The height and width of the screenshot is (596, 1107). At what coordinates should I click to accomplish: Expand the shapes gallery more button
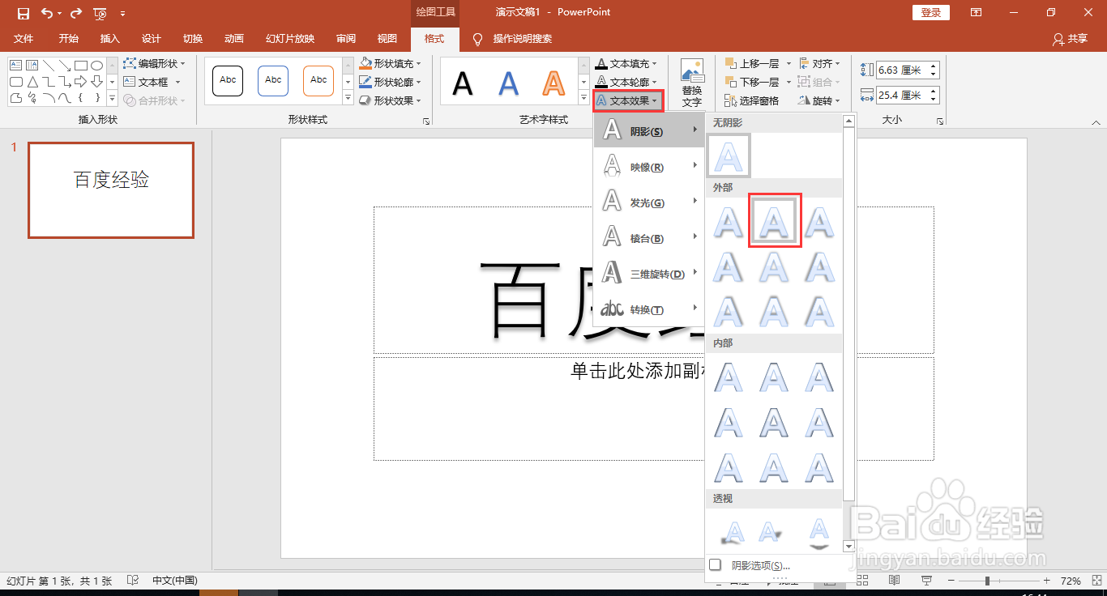point(112,100)
